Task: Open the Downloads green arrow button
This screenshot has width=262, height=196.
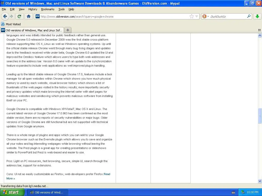Action: (x=257, y=16)
